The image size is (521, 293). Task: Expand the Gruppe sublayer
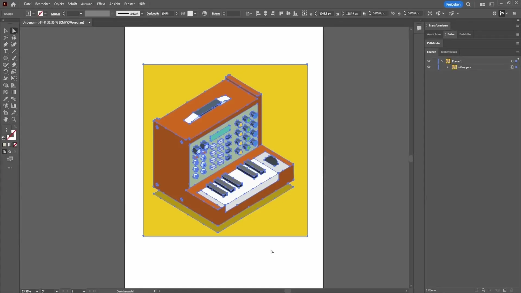[x=448, y=67]
